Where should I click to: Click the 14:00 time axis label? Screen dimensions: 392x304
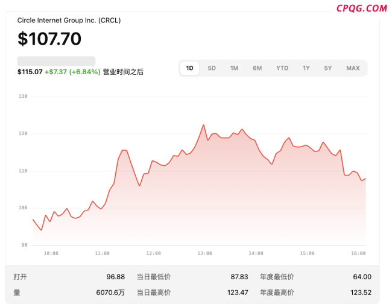256,253
